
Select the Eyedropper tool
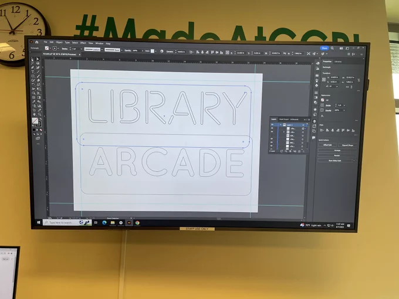pos(33,101)
